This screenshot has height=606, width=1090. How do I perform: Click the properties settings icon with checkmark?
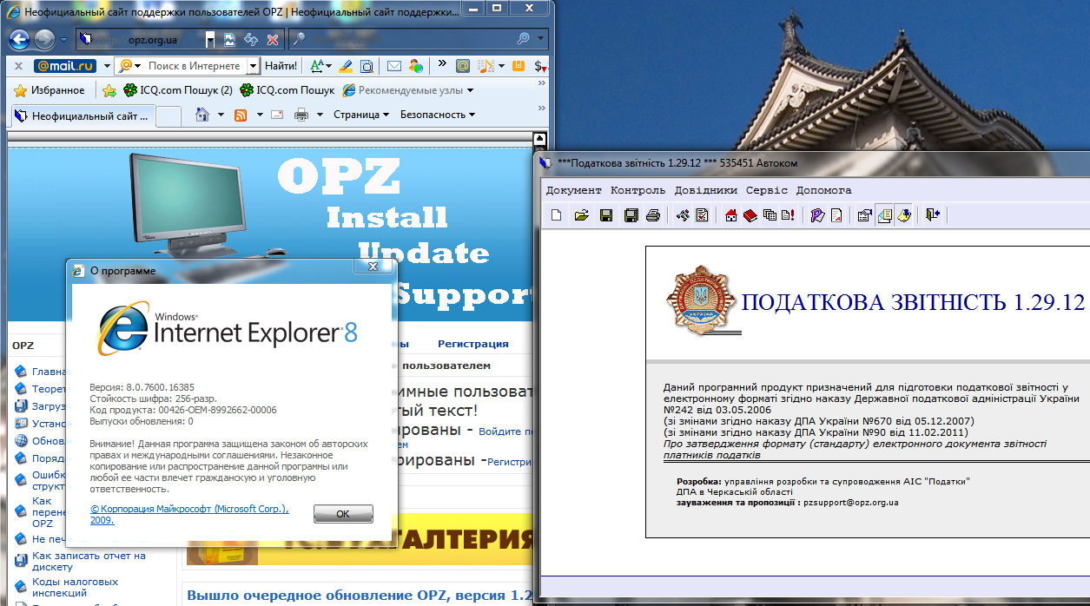click(864, 215)
